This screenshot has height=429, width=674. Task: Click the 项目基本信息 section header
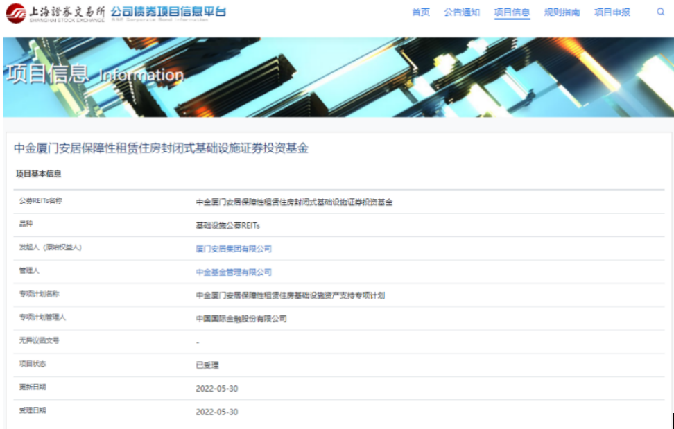click(39, 174)
